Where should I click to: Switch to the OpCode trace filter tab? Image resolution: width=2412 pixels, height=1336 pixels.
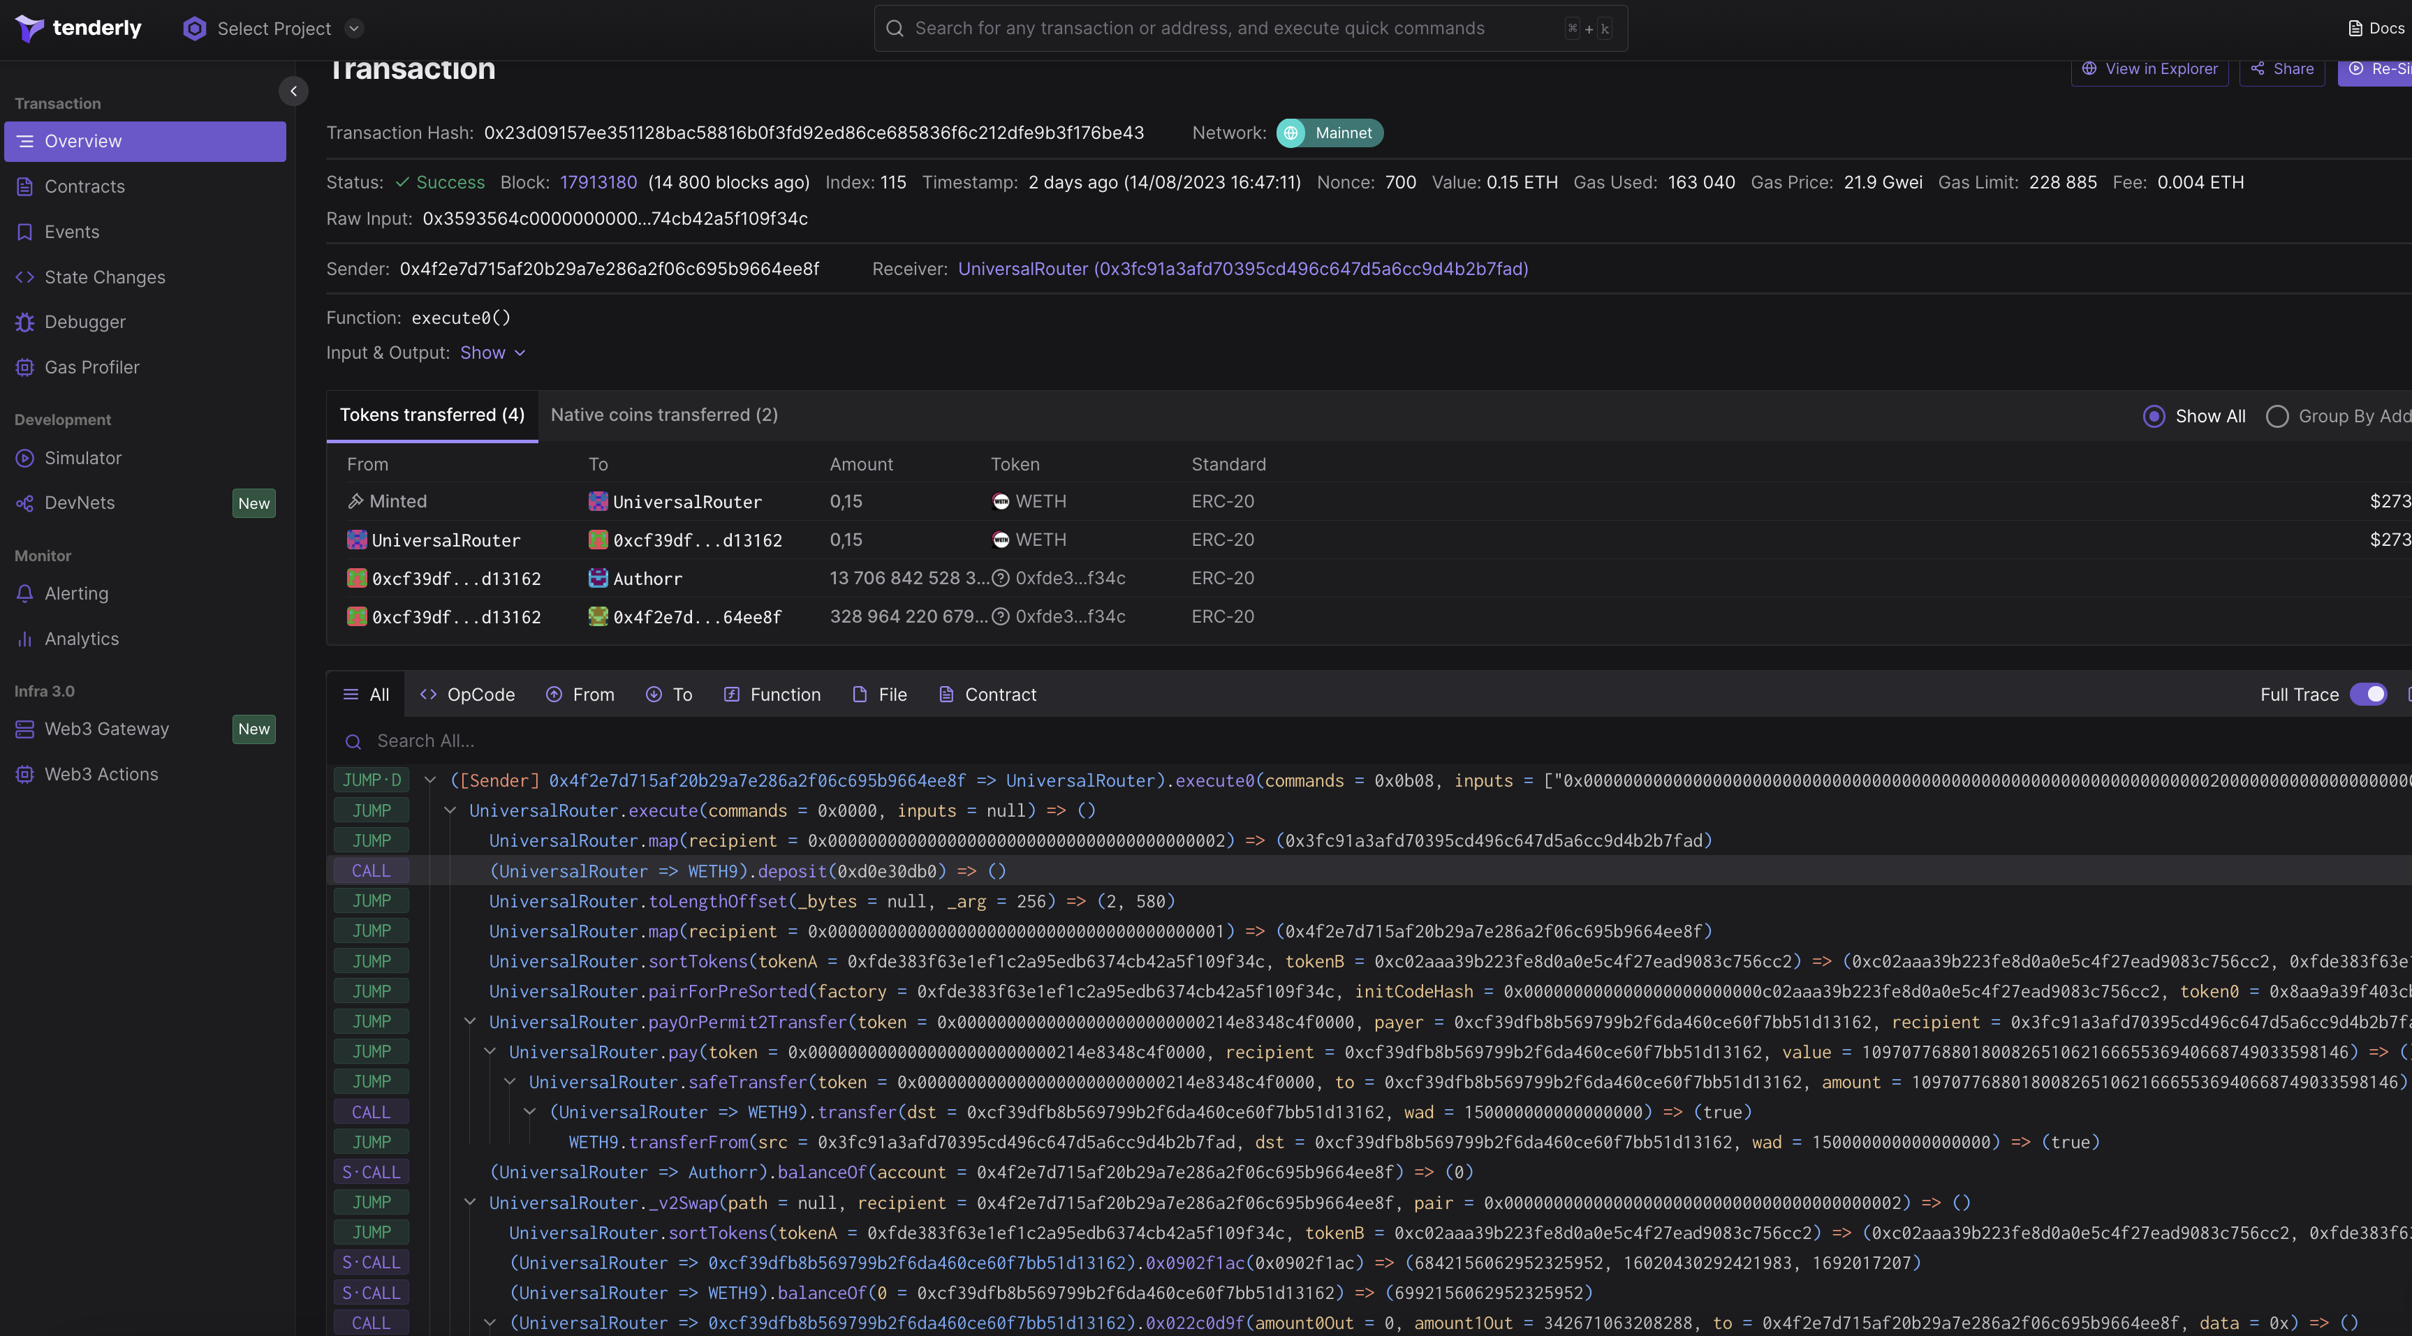pos(466,694)
